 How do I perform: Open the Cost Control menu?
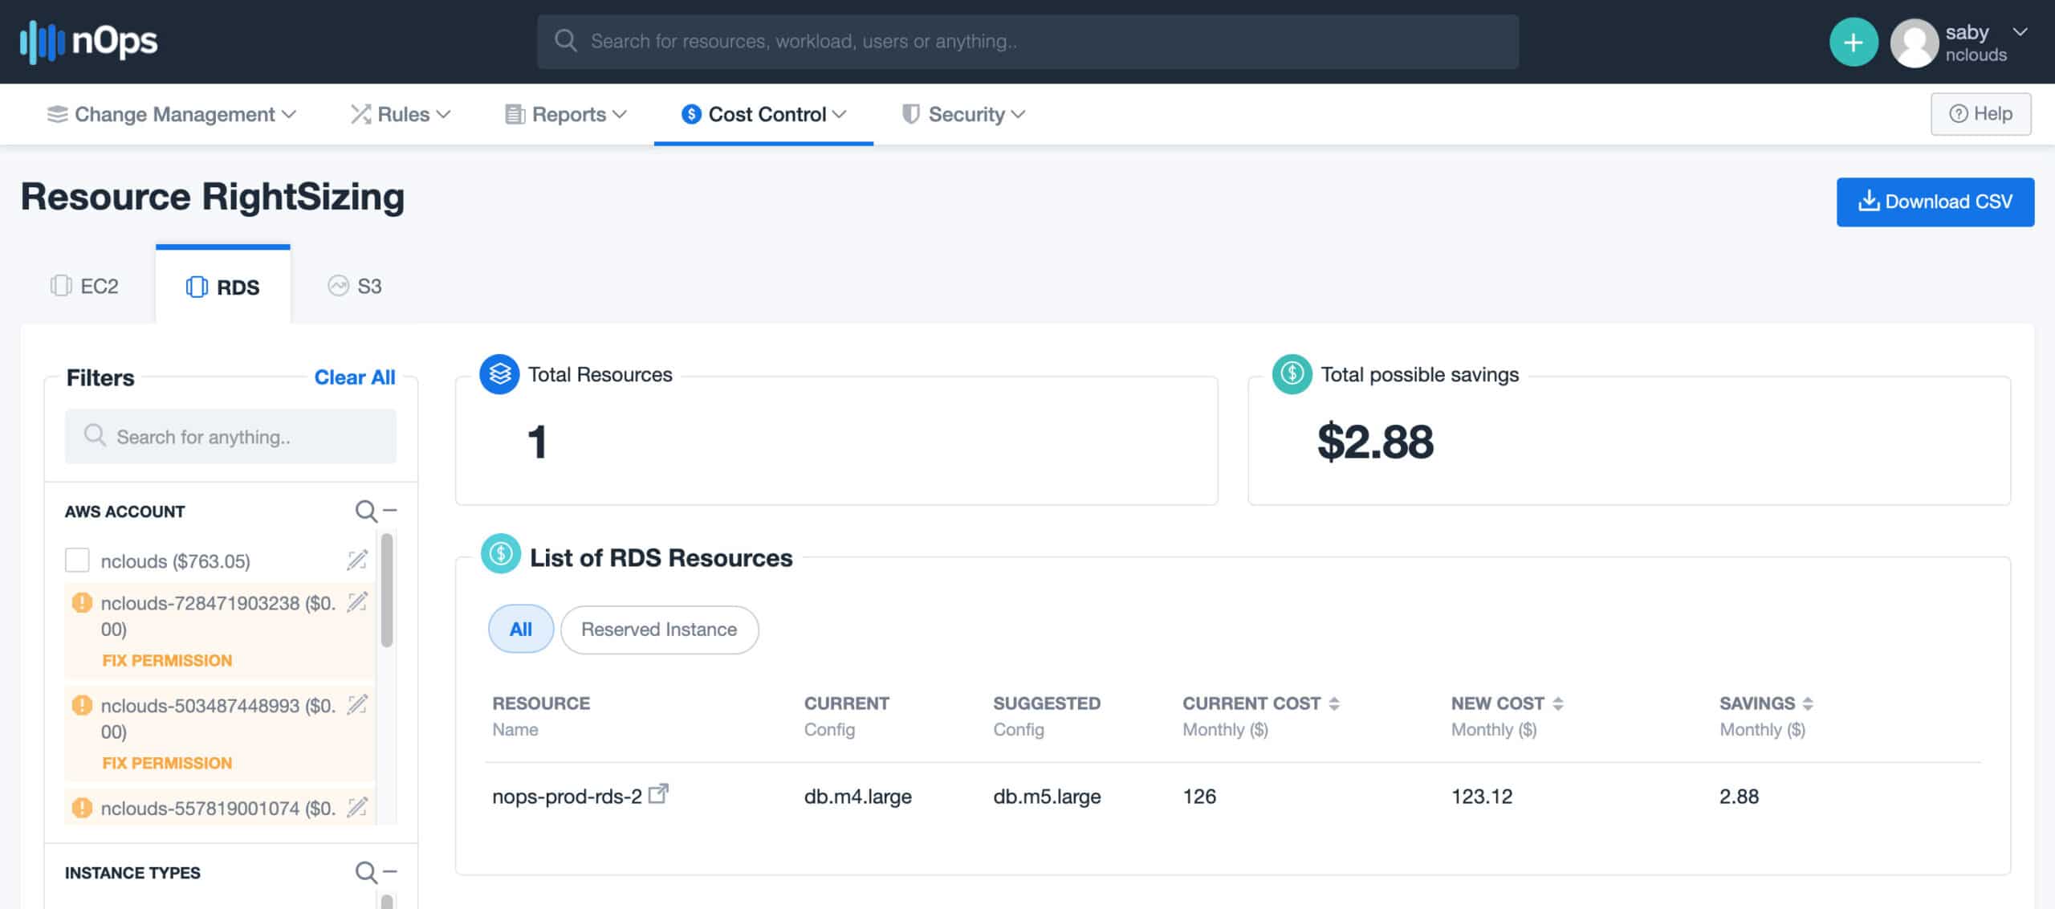coord(763,115)
